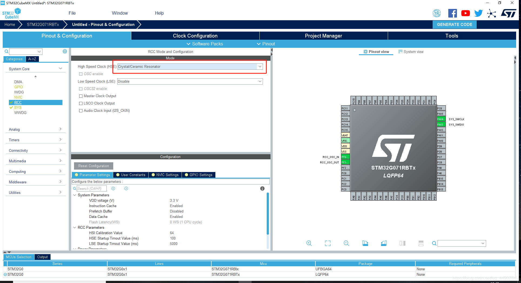521x283 pixels.
Task: Open the Help menu
Action: tap(159, 13)
